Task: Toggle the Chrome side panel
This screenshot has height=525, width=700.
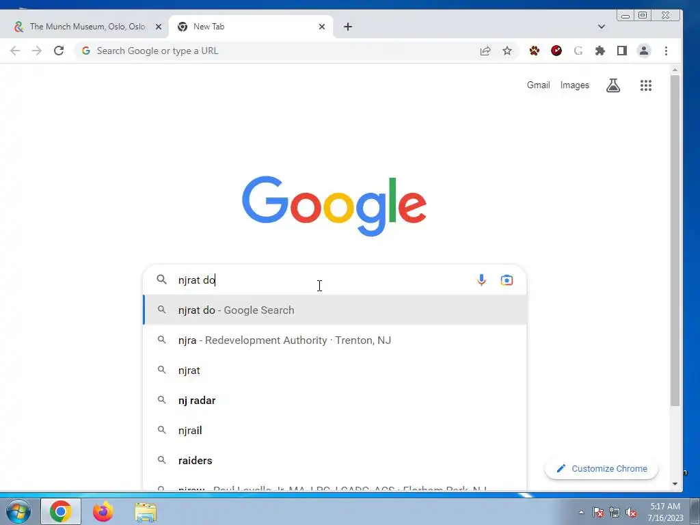Action: click(x=622, y=51)
